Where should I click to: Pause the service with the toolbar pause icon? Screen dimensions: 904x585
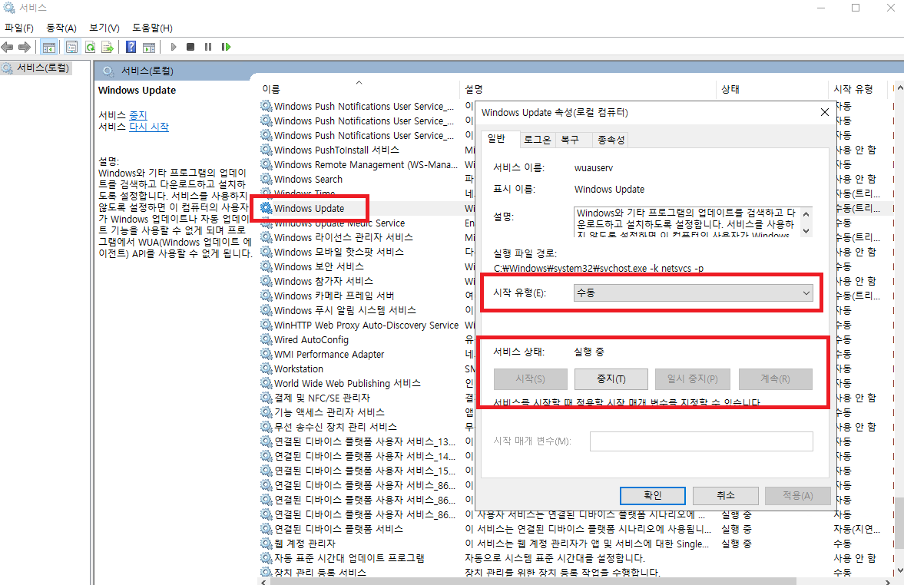pos(207,48)
